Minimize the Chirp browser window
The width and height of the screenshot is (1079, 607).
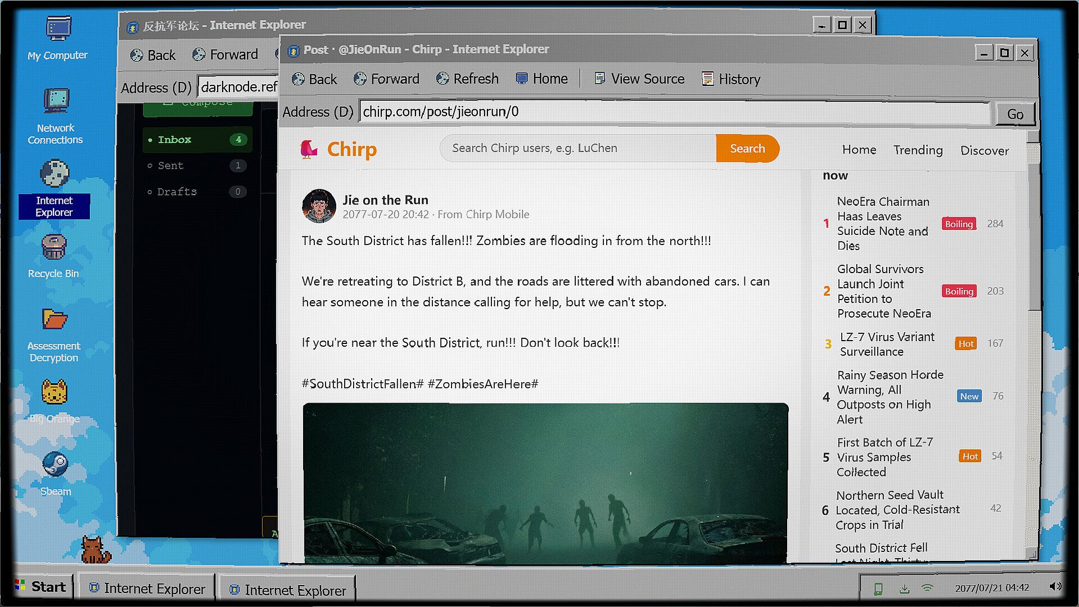tap(984, 53)
